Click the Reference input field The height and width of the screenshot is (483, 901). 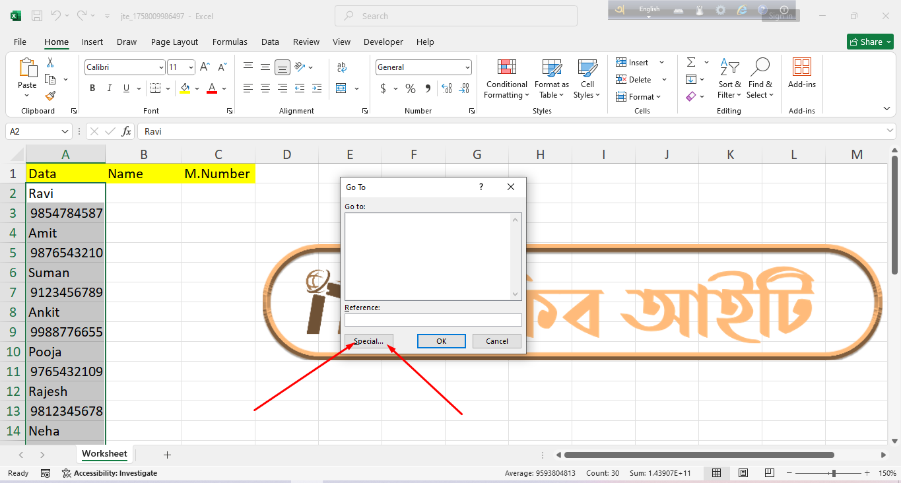pos(433,320)
